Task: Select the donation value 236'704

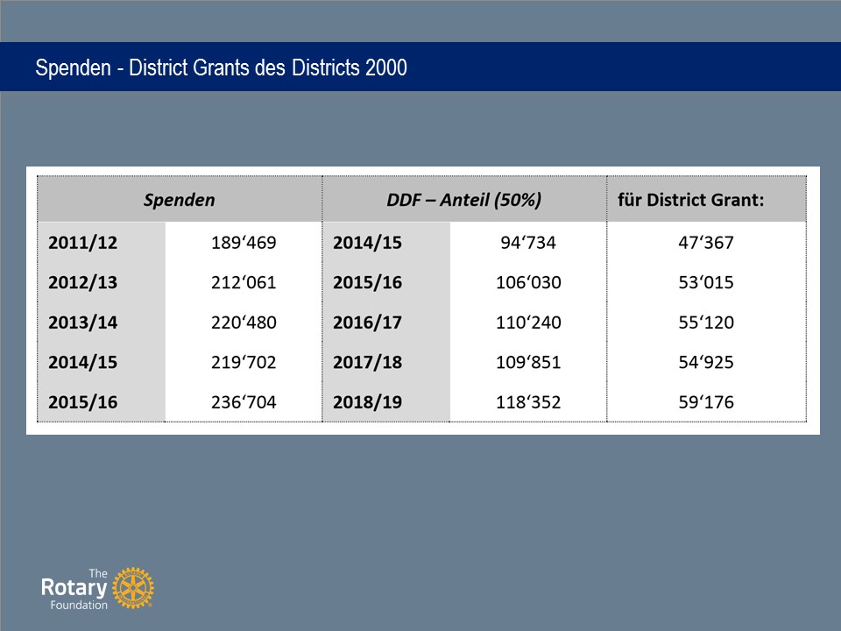Action: coord(244,402)
